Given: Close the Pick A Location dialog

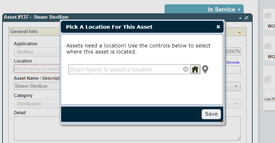Looking at the screenshot, I should point(218,27).
